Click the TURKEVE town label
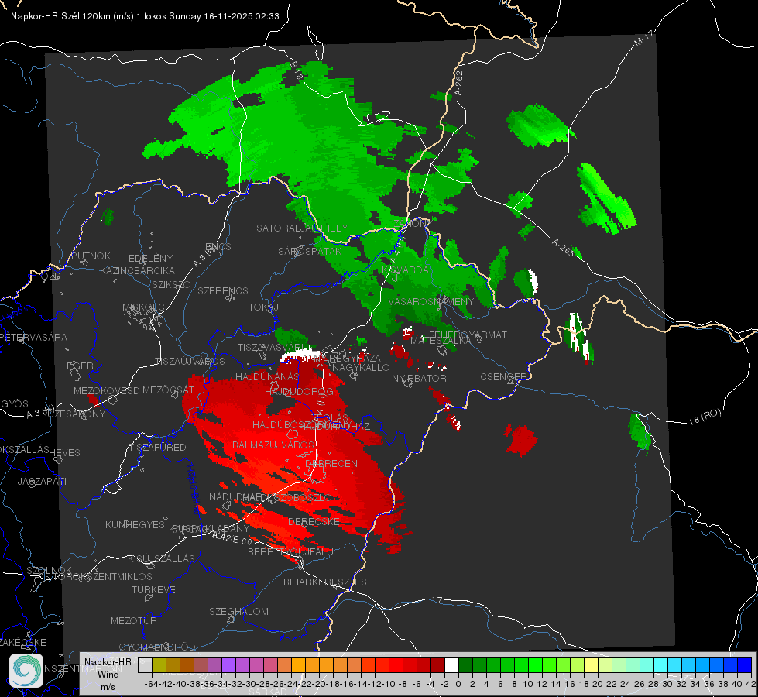The image size is (758, 697). 154,589
